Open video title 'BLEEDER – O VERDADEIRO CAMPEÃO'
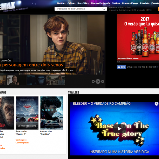The height and width of the screenshot is (159, 159). point(101,103)
